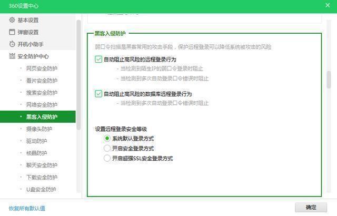Image resolution: width=337 pixels, height=216 pixels.
Task: Choose 开启安全登录方式 radio option
Action: pos(107,148)
